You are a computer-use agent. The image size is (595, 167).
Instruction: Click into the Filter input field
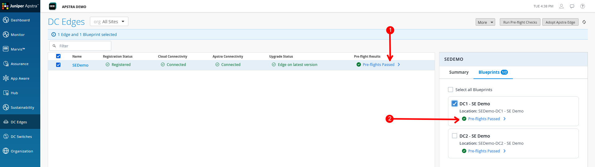(80, 46)
